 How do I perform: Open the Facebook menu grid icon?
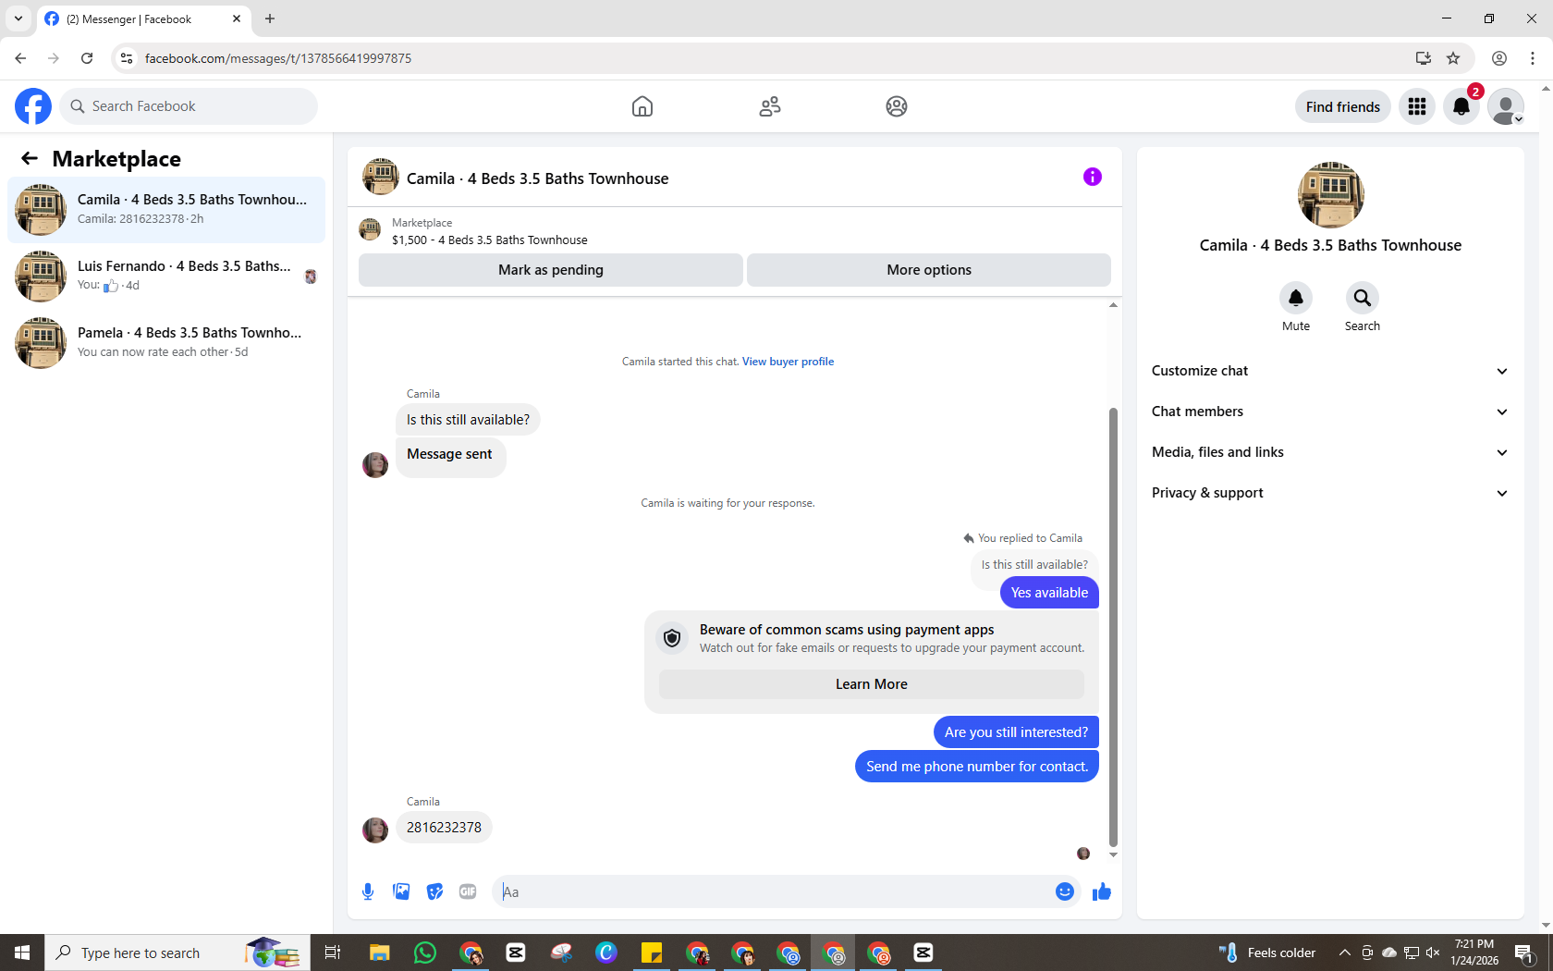point(1417,106)
